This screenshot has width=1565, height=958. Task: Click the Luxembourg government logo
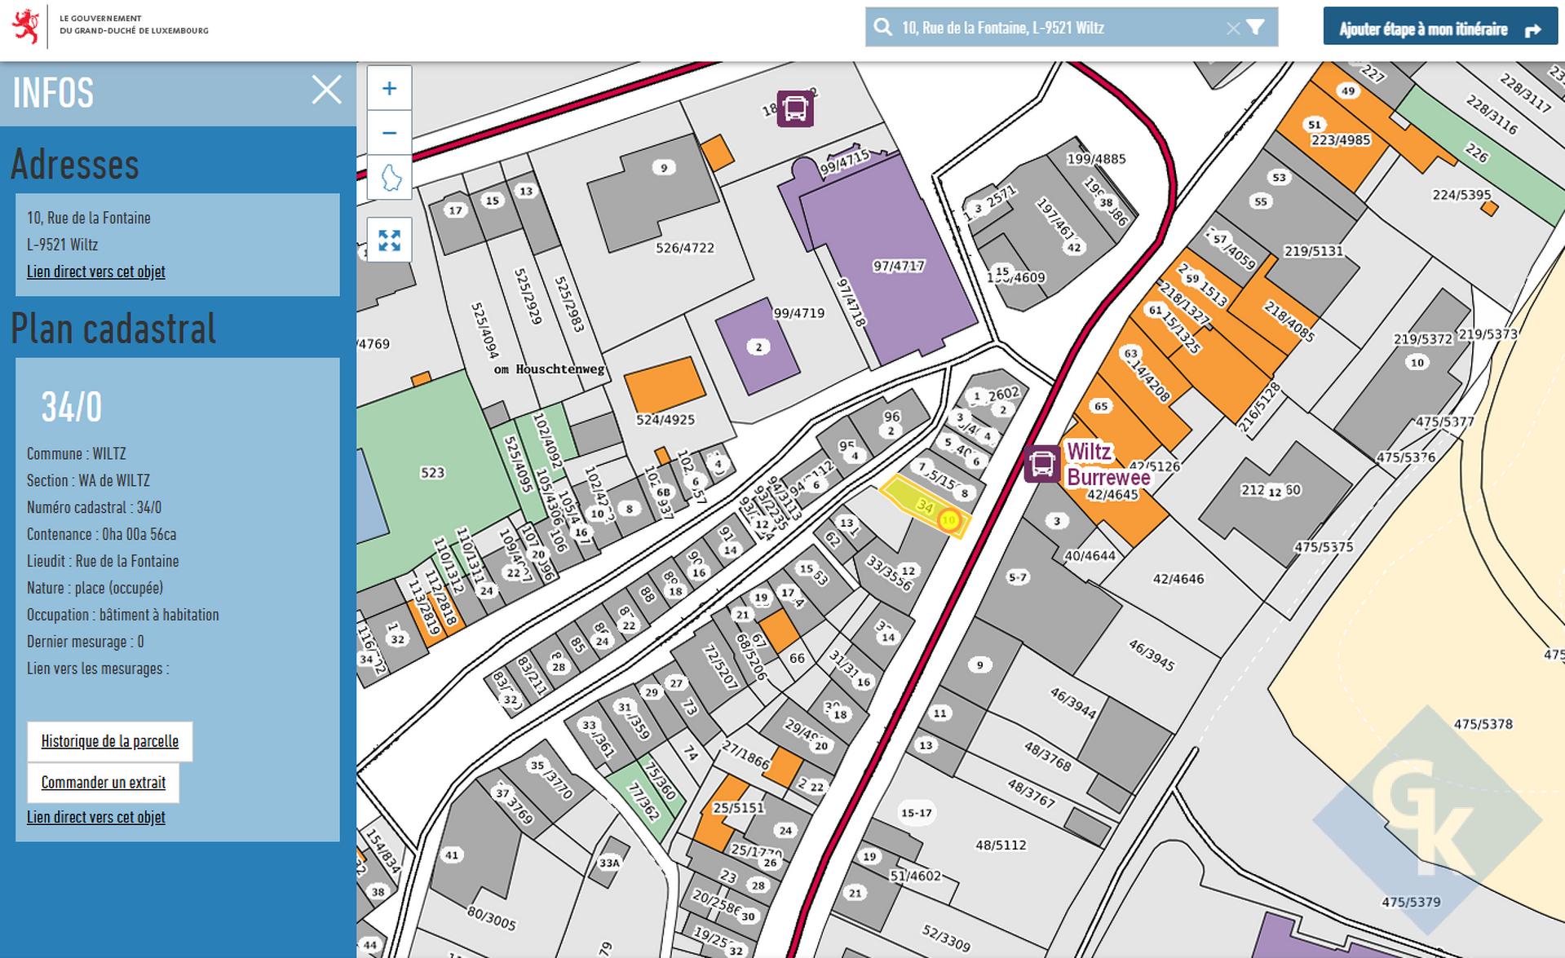coord(27,26)
